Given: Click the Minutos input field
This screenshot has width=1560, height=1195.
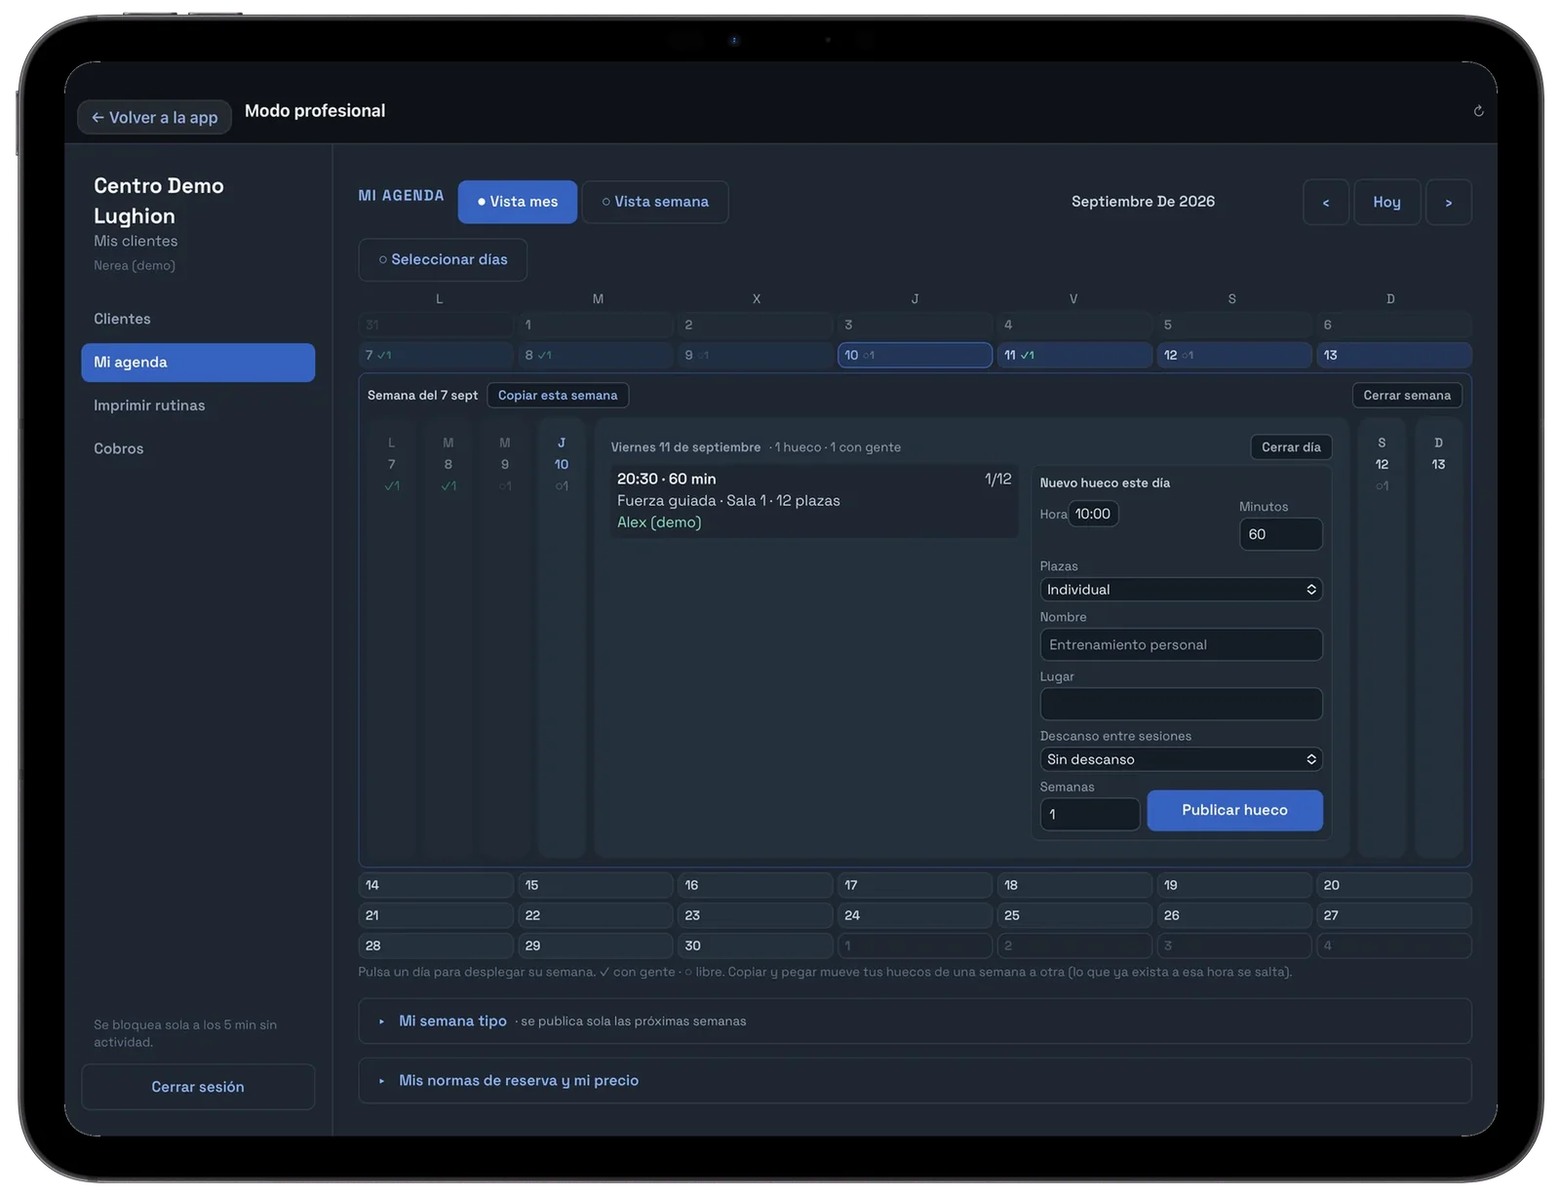Looking at the screenshot, I should coord(1280,534).
